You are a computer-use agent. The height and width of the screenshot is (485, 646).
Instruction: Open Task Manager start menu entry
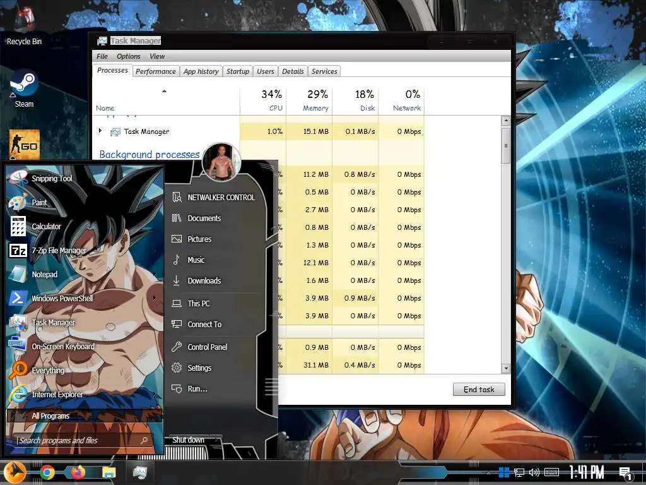point(85,323)
